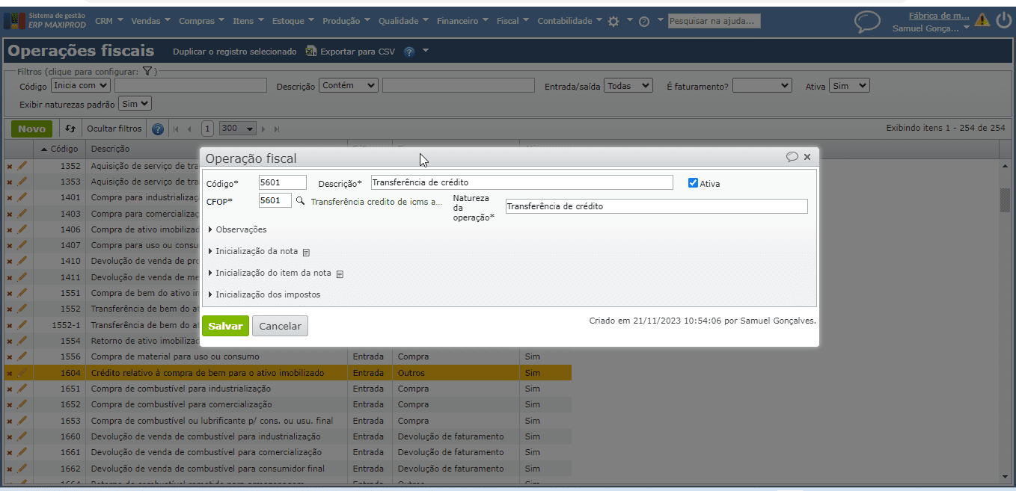Open the Compras menu
Image resolution: width=1016 pixels, height=491 pixels.
click(x=202, y=21)
